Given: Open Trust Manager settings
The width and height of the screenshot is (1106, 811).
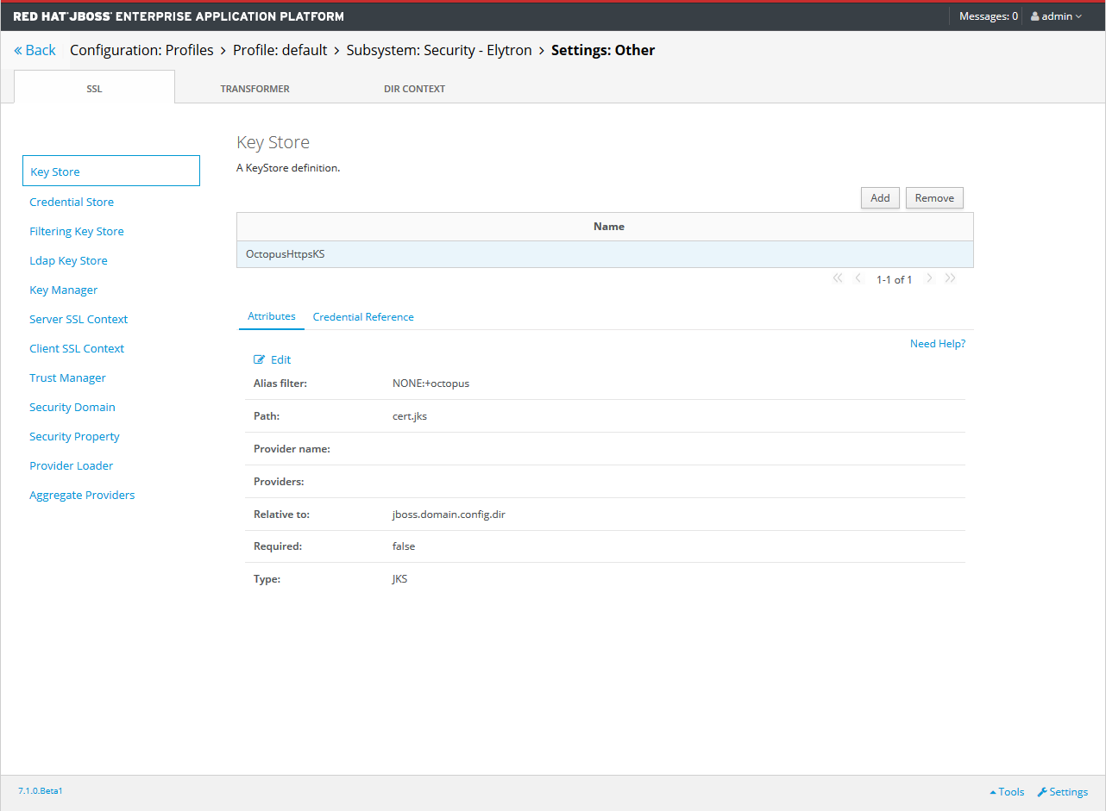Looking at the screenshot, I should [x=67, y=377].
